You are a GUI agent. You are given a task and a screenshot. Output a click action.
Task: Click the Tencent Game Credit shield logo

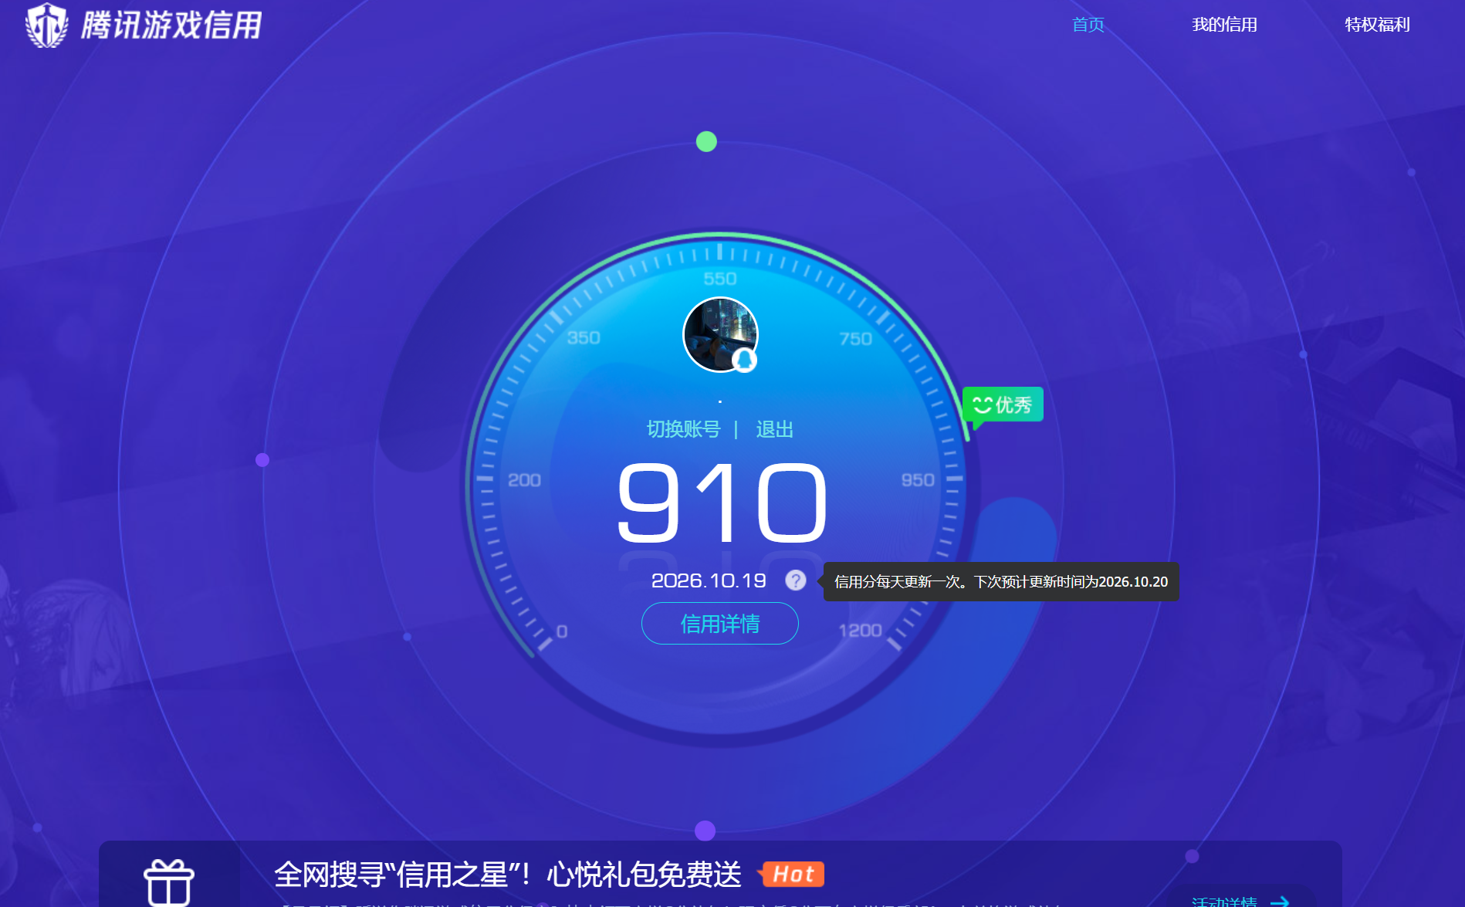[46, 25]
